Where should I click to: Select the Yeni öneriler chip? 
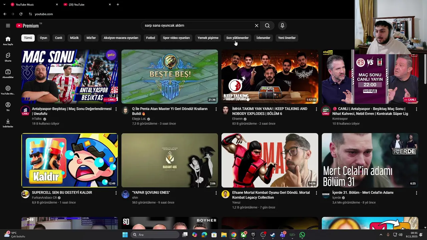coord(287,38)
